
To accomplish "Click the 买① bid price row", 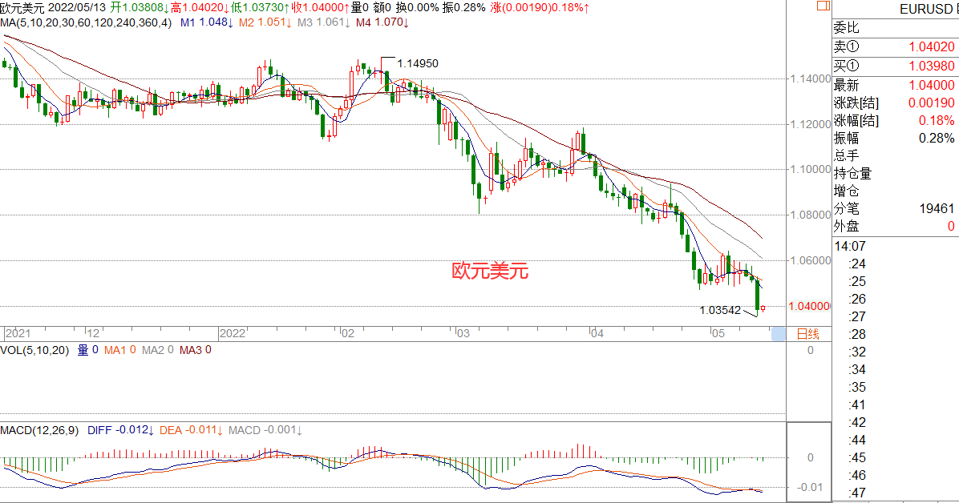I will (894, 67).
